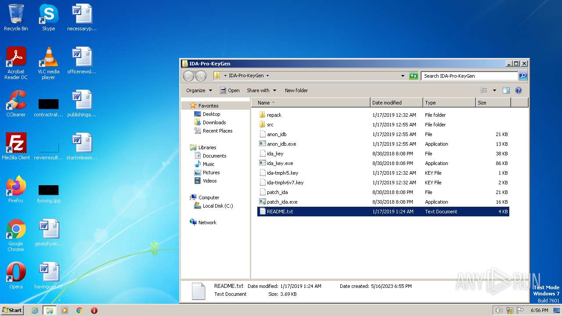This screenshot has width=562, height=316.
Task: Click the Explorer Forward navigation button
Action: tap(201, 75)
